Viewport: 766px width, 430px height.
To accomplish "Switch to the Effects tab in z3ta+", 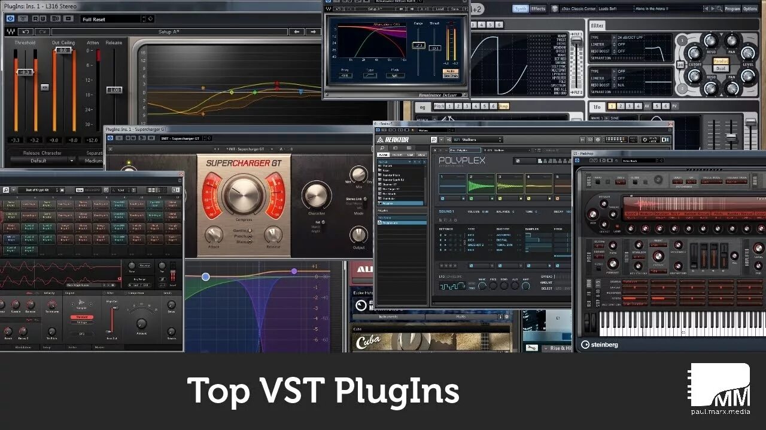I will coord(539,8).
